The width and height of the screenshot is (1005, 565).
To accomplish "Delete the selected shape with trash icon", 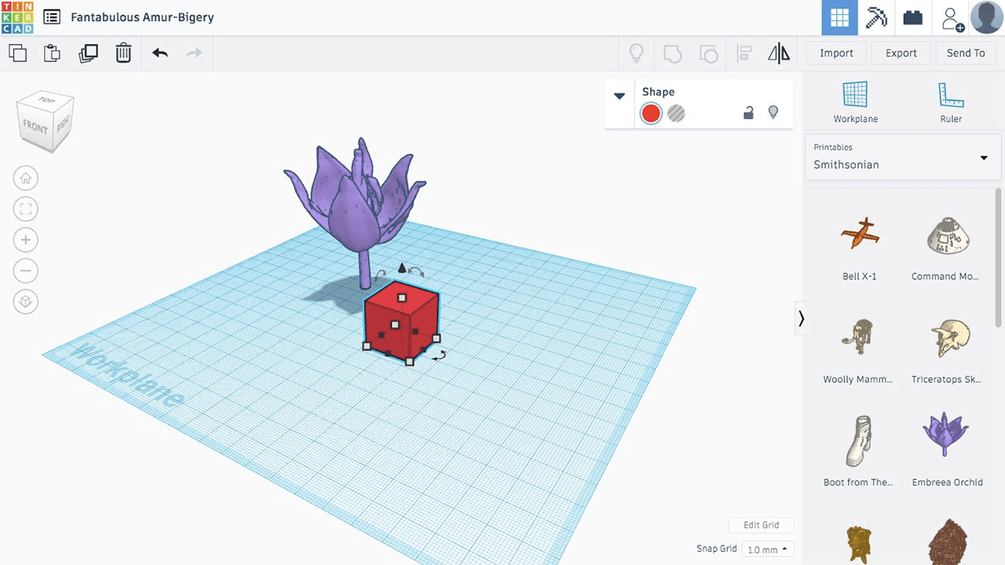I will click(x=123, y=53).
